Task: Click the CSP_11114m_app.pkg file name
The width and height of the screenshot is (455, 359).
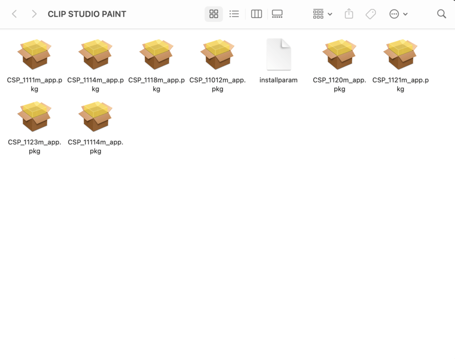Action: click(x=95, y=146)
